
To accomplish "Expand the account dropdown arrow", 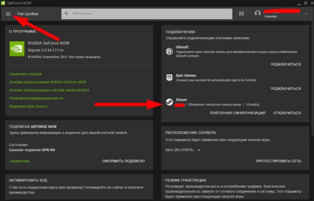I will 306,14.
